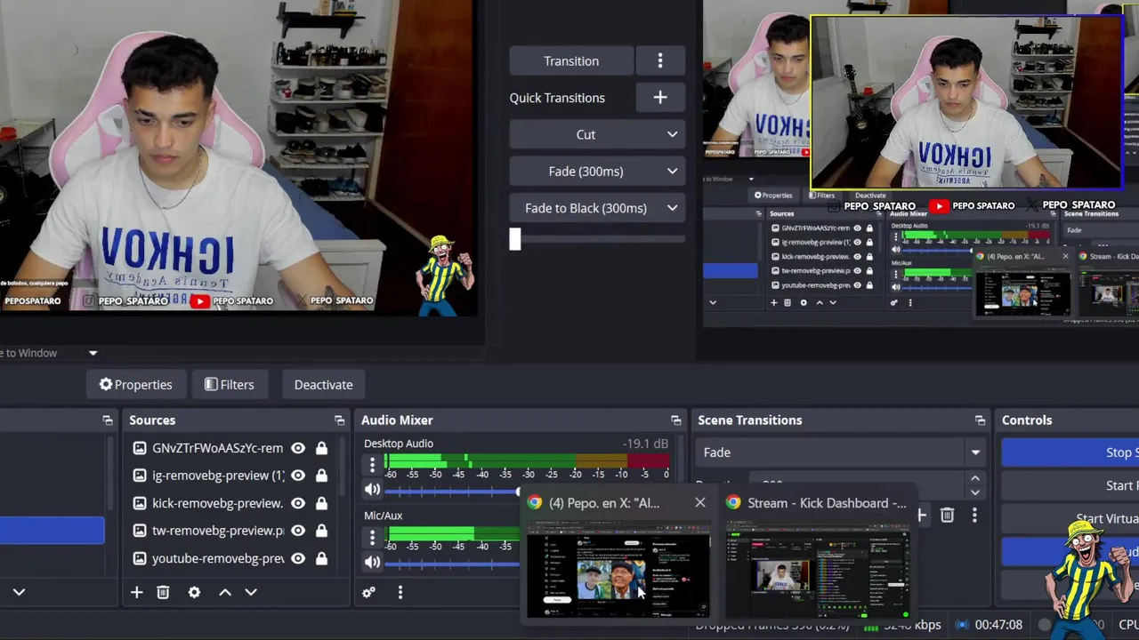Click image icon of kick-removebg-preview source

(x=140, y=503)
